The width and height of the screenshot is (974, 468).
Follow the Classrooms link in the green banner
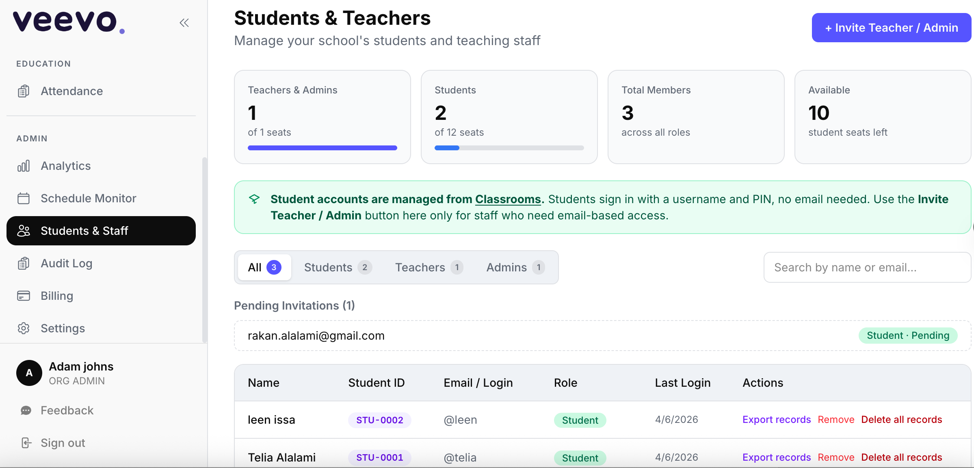(x=508, y=199)
